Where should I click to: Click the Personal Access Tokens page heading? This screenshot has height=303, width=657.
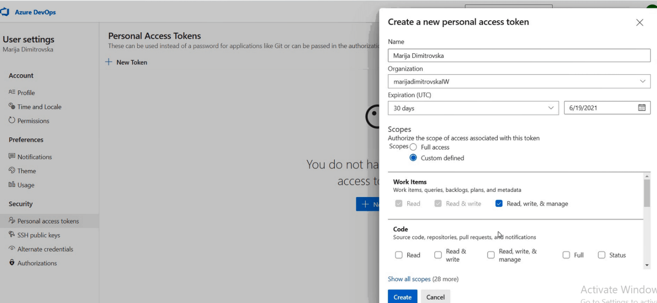(155, 36)
